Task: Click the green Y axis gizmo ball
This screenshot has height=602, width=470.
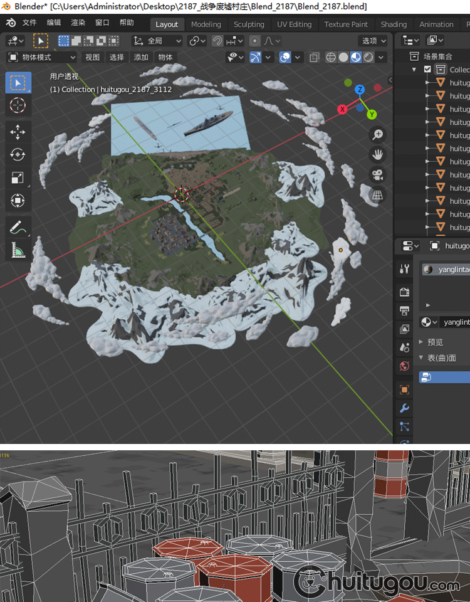Action: pos(371,114)
